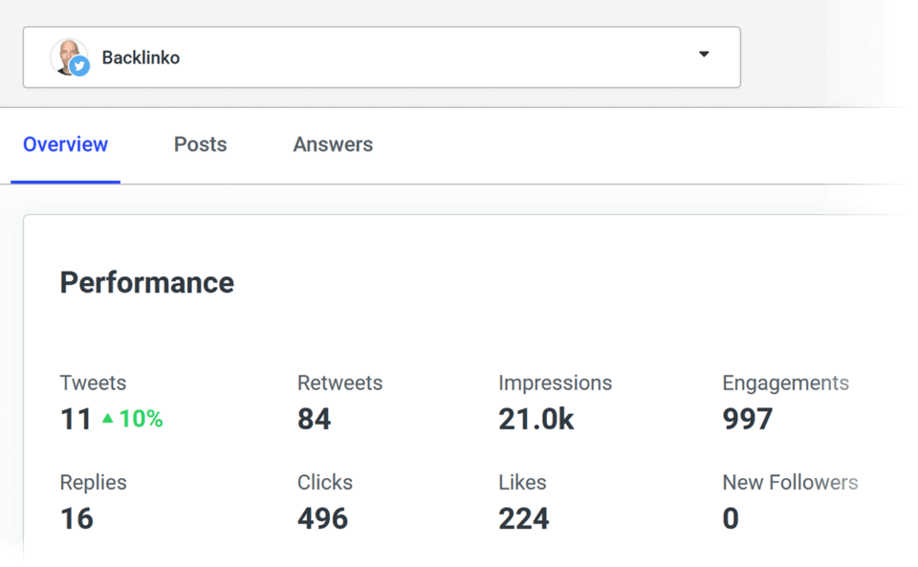The image size is (918, 567).
Task: Click the Twitter icon on the profile avatar
Action: (x=79, y=67)
